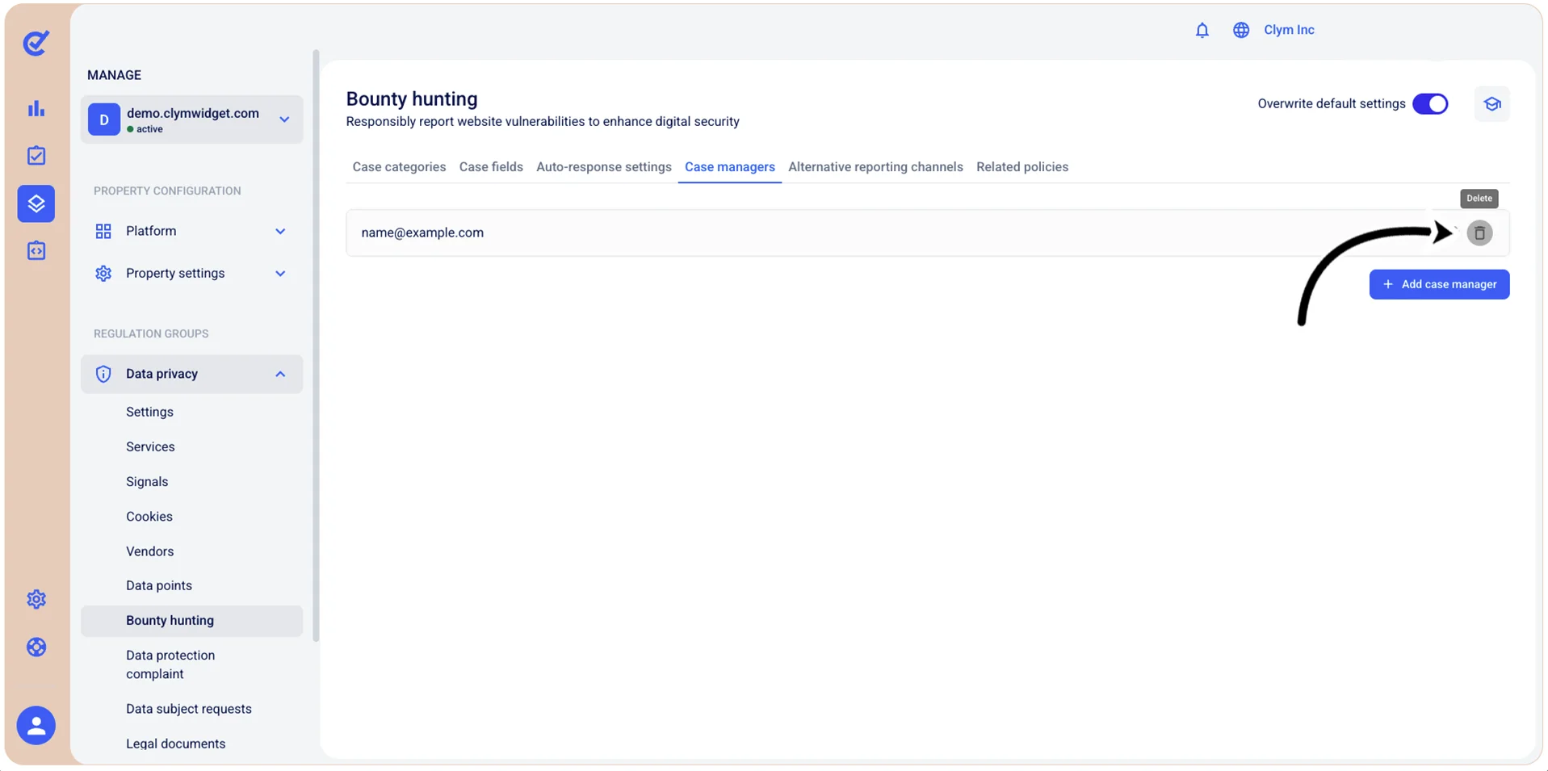Delete the name@example.com case manager

[1479, 233]
